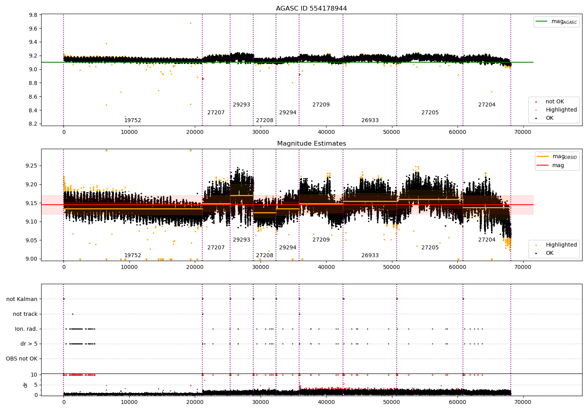The height and width of the screenshot is (411, 588).
Task: Click red dot marker of 'not OK' legend
Action: 536,102
